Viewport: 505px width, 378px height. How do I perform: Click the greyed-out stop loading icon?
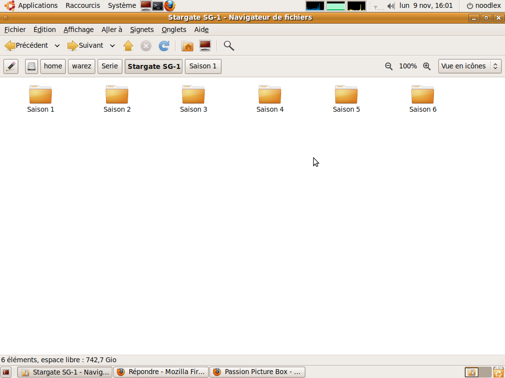tap(146, 46)
